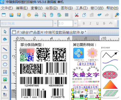This screenshot has width=121, height=100.
Task: Choose the ellipse drawing tool
Action: tap(5, 64)
